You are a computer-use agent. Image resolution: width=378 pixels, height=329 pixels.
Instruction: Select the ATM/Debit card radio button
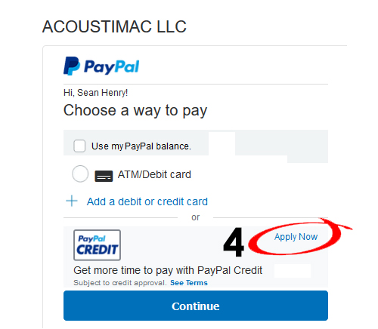click(x=80, y=174)
